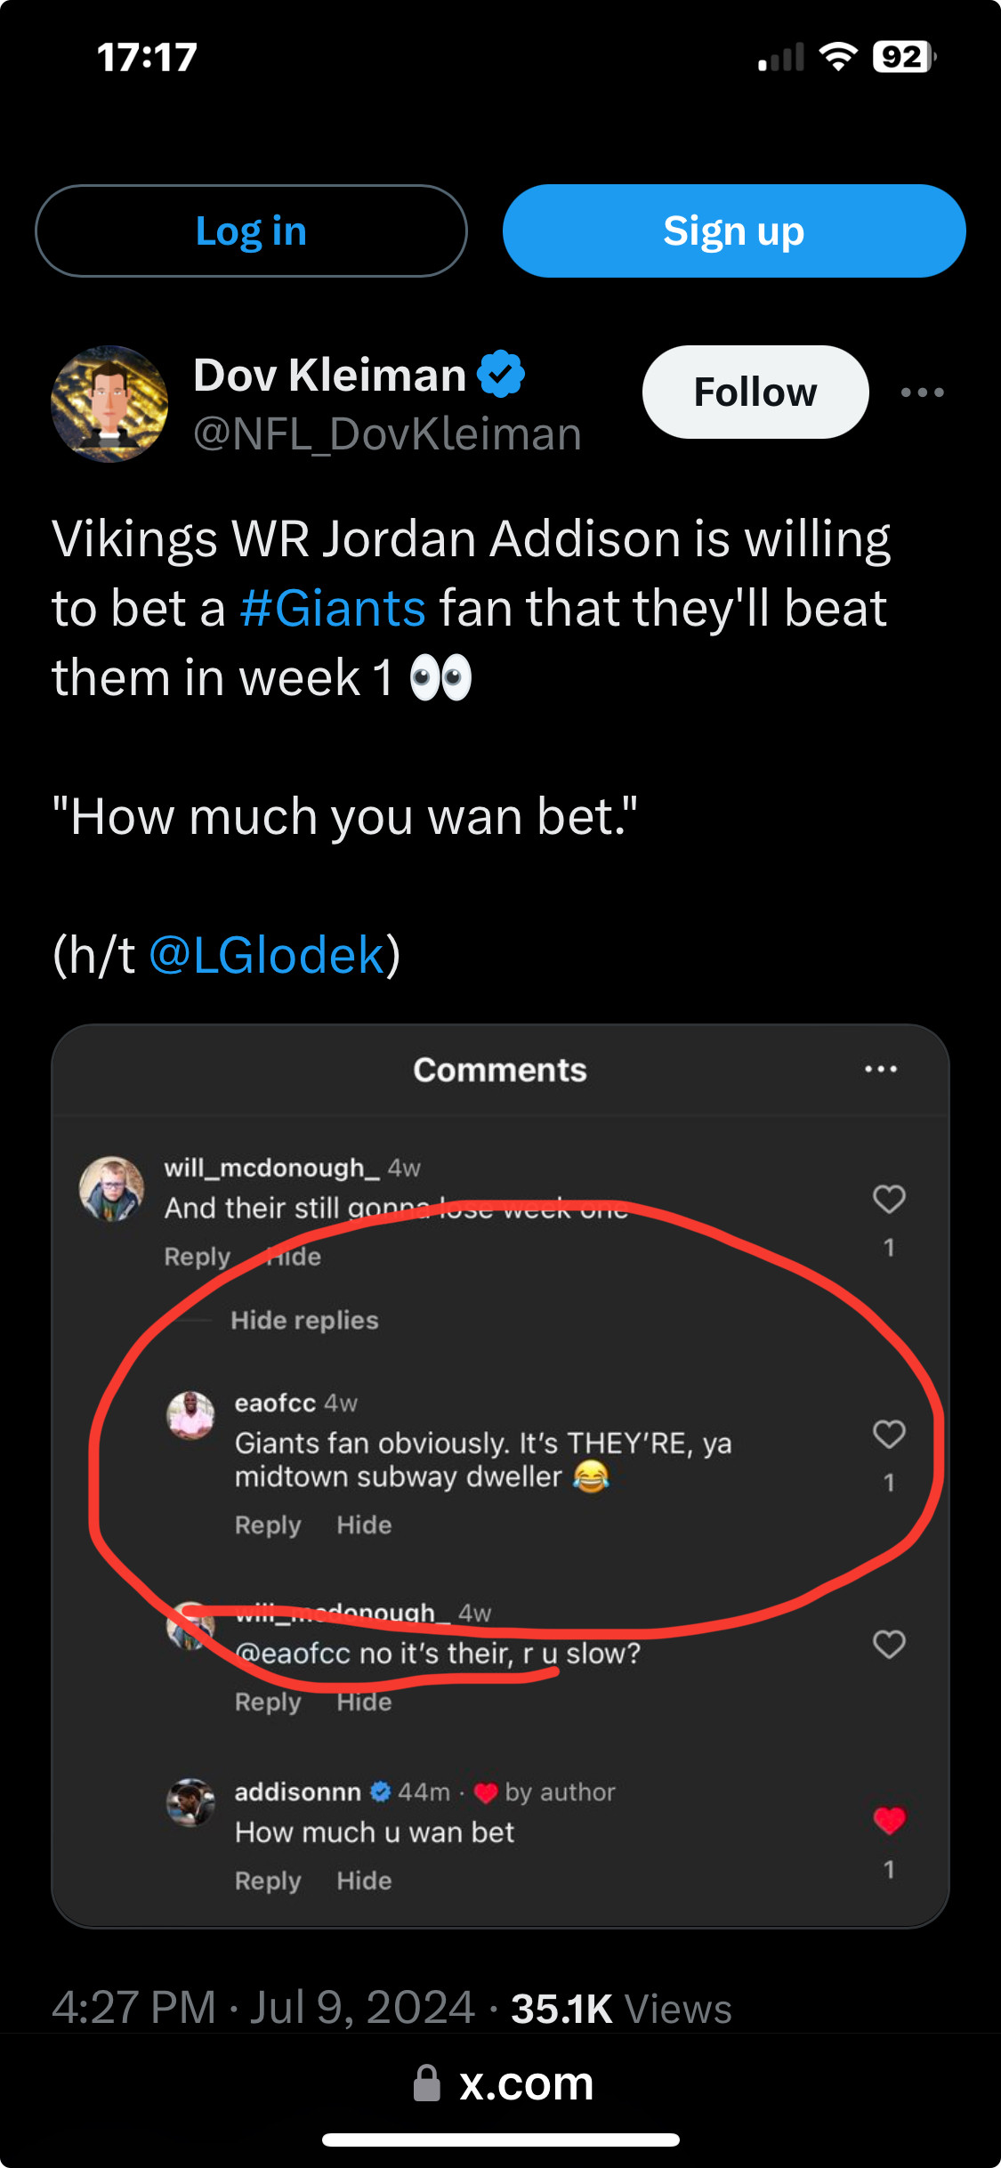Tap the x.com address bar
This screenshot has height=2168, width=1001.
click(x=525, y=2083)
